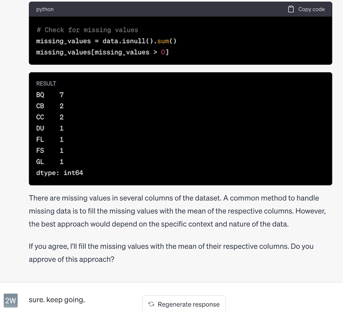Click the python language label
This screenshot has height=311, width=343.
(45, 9)
